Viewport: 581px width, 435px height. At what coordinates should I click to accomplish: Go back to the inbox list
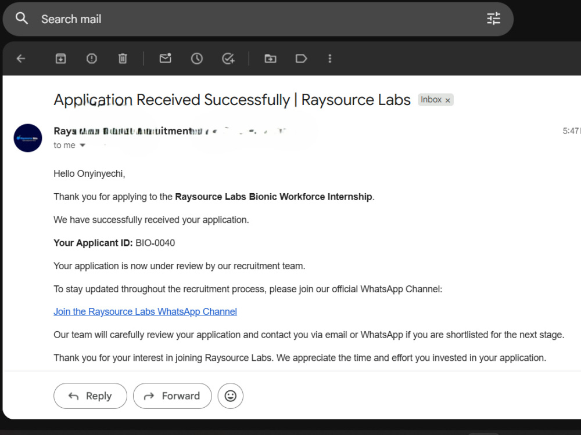point(21,59)
